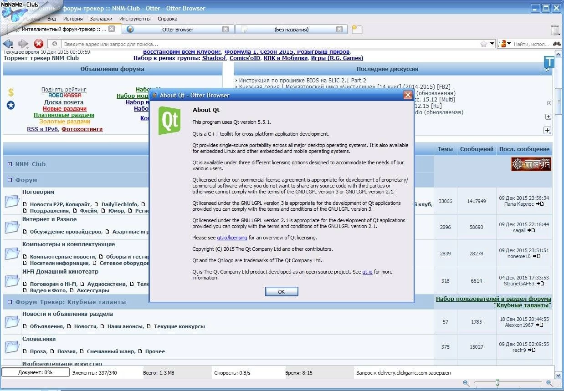The height and width of the screenshot is (391, 564).
Task: Open last post arrow for 'recfr9'
Action: [531, 350]
